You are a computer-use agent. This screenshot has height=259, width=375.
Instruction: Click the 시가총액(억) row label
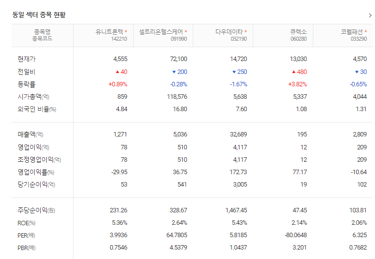[33, 97]
